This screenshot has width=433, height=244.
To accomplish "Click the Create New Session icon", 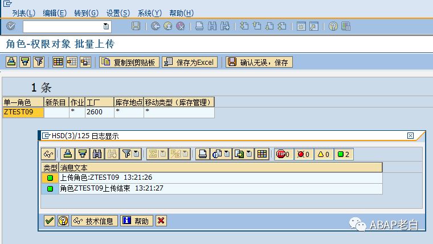I will click(x=301, y=27).
